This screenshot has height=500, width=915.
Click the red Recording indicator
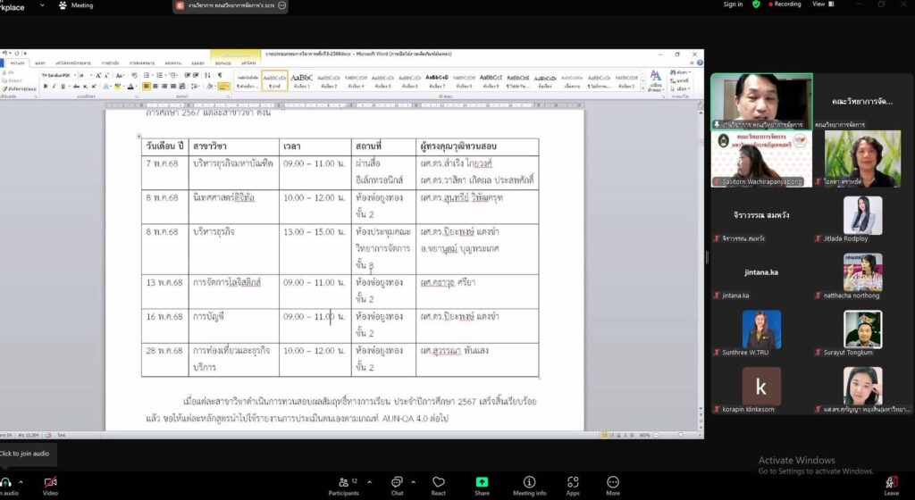[783, 4]
